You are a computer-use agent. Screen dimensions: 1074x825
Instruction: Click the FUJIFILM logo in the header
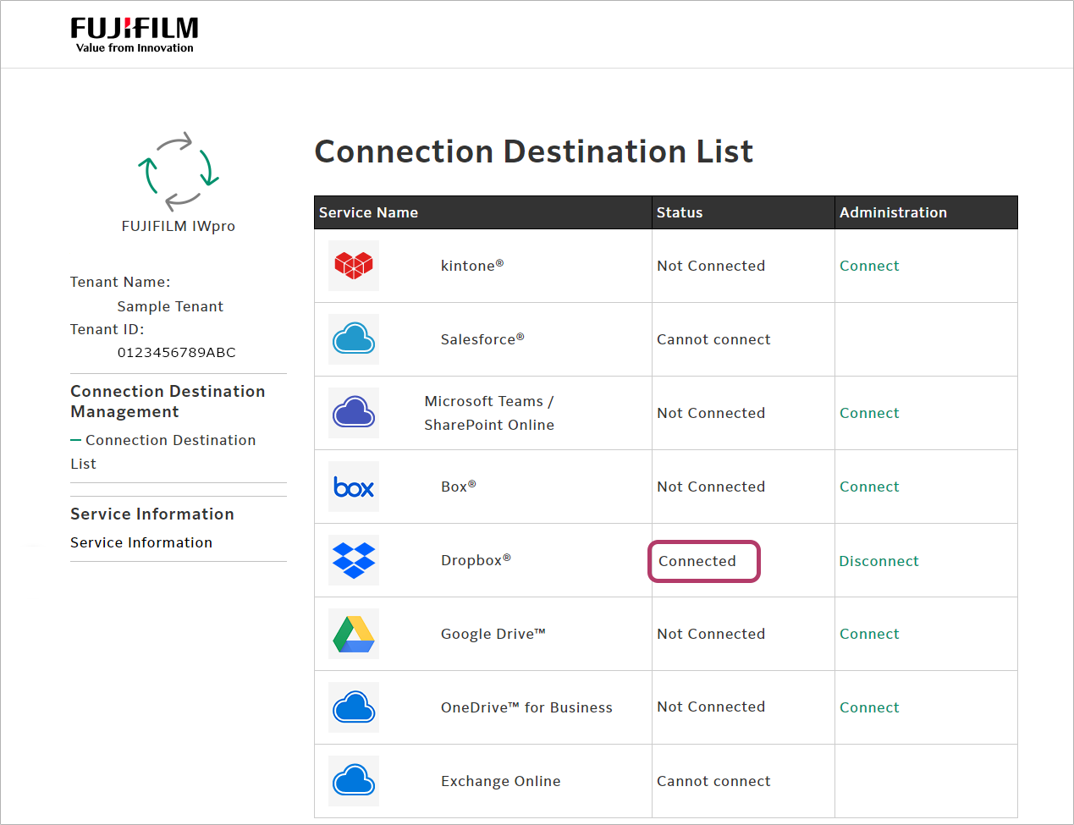point(135,36)
